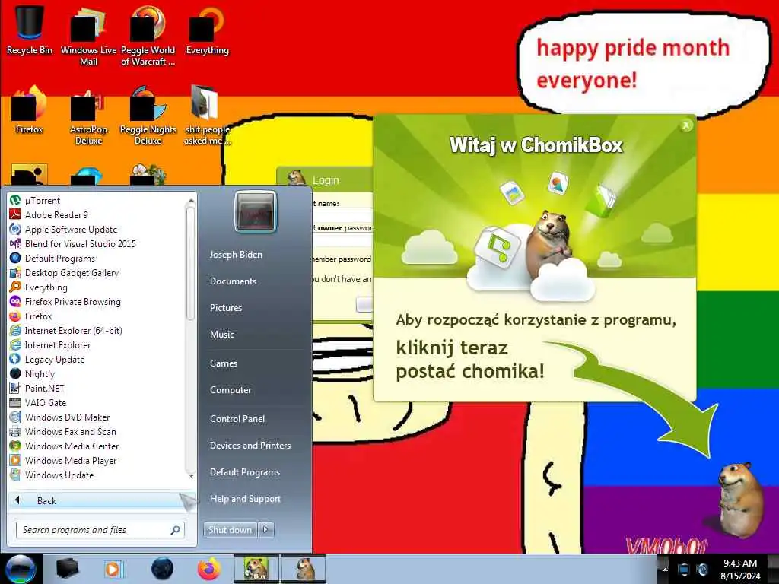Click the Shut down button

(230, 530)
